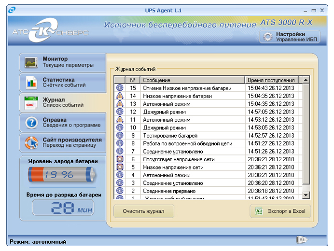Viewport: 334px width, 251px height.
Task: Minimize the UPS Agent window
Action: tap(306, 11)
